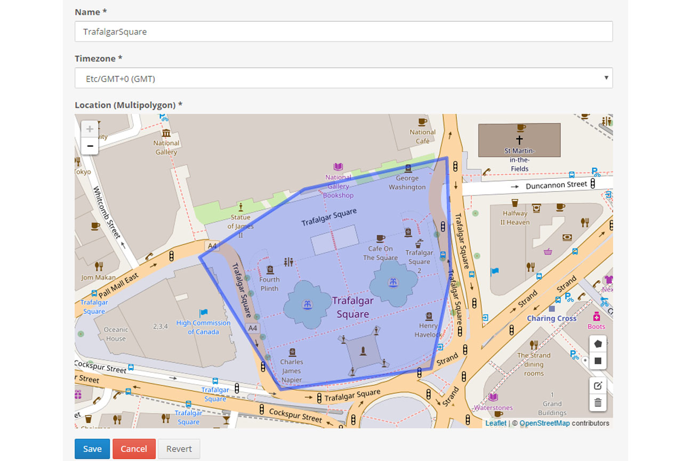Click the Revert button
This screenshot has height=461, width=691.
point(179,449)
